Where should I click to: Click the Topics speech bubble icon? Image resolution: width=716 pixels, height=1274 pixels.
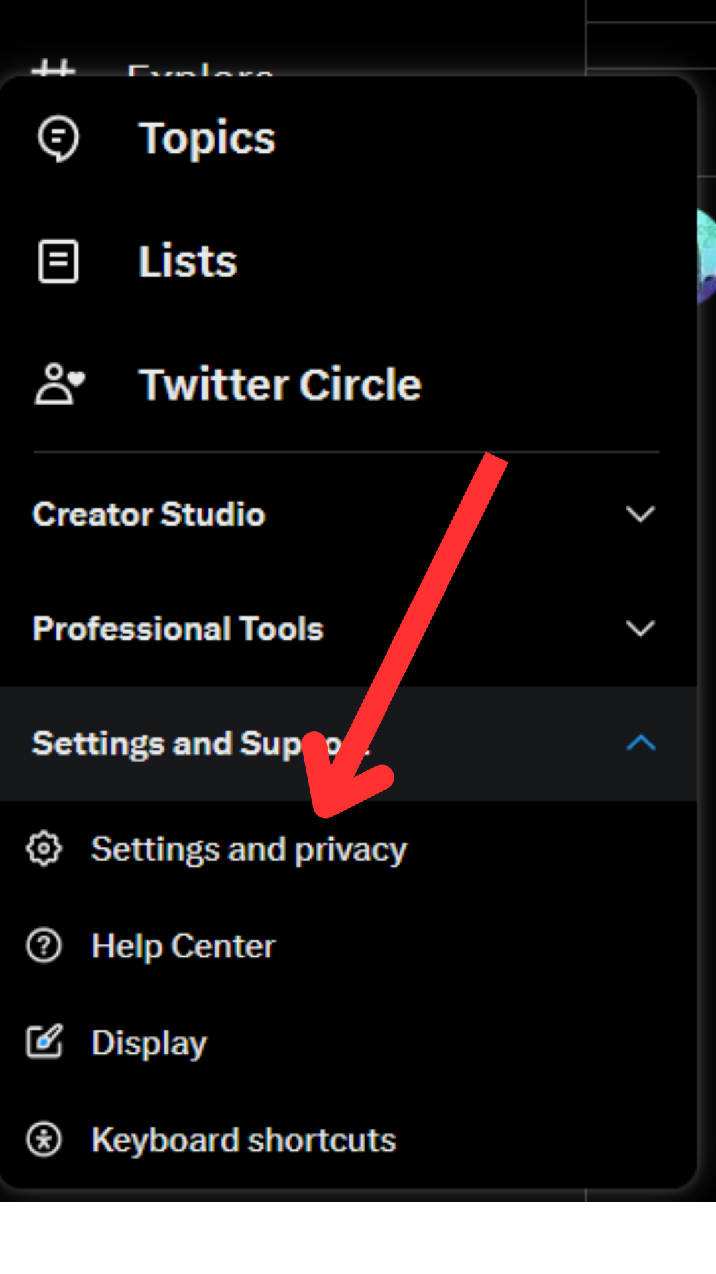coord(58,139)
